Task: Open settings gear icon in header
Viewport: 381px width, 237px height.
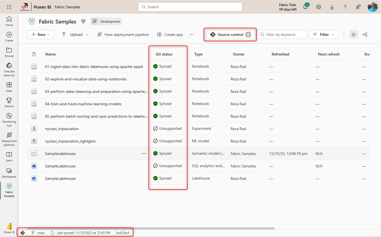Action: [x=319, y=7]
